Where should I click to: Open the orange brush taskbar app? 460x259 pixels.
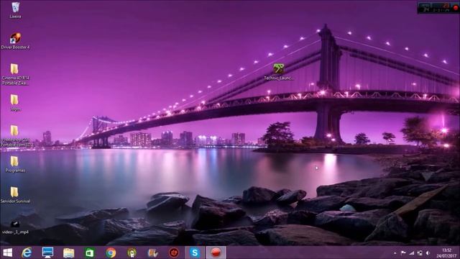153,253
